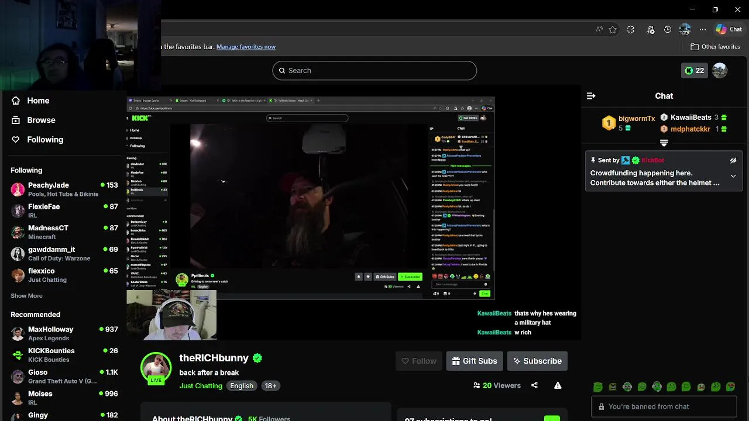Open the Following page with heart icon
The height and width of the screenshot is (421, 749).
45,140
